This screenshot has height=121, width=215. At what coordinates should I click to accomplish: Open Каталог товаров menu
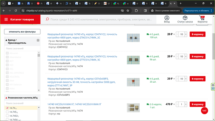coord(20,19)
